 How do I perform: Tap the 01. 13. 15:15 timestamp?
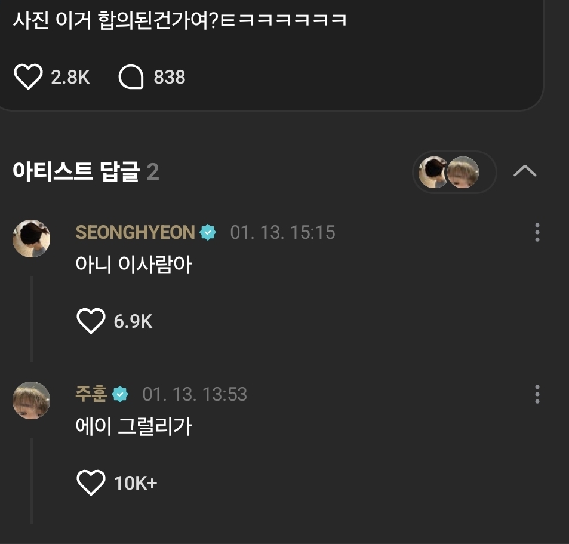282,232
